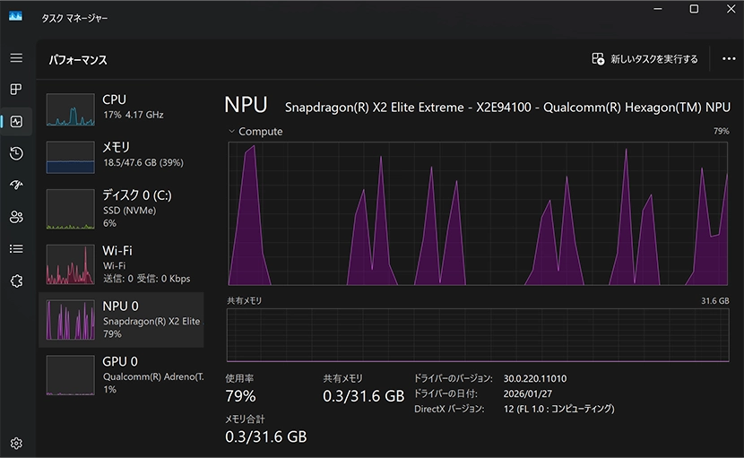The image size is (744, 458).
Task: Click the 18.5/47.6 GB (39%) memory reading
Action: (x=143, y=163)
